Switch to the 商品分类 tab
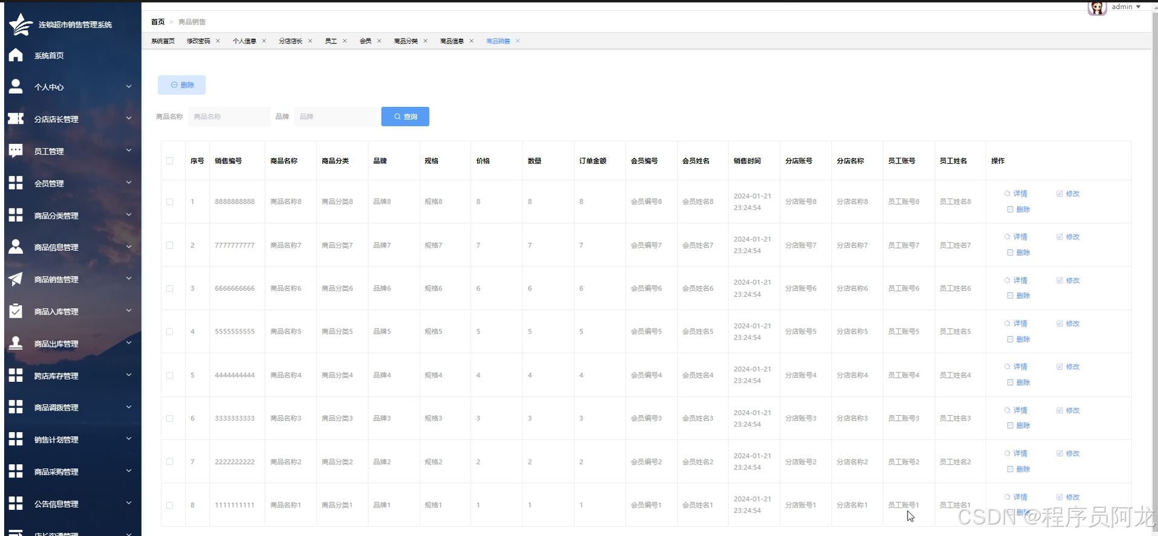1158x536 pixels. 406,41
